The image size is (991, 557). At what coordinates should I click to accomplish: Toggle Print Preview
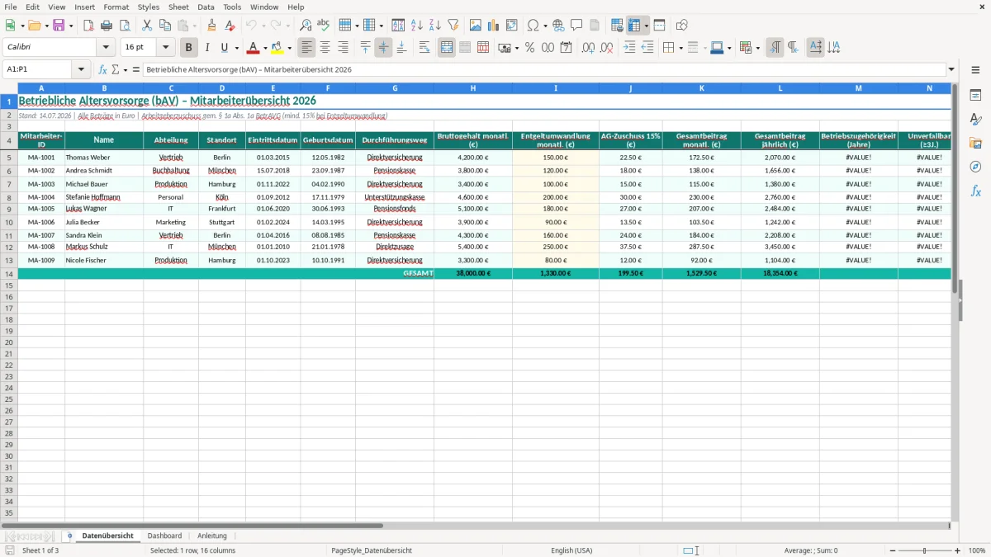[x=125, y=26]
